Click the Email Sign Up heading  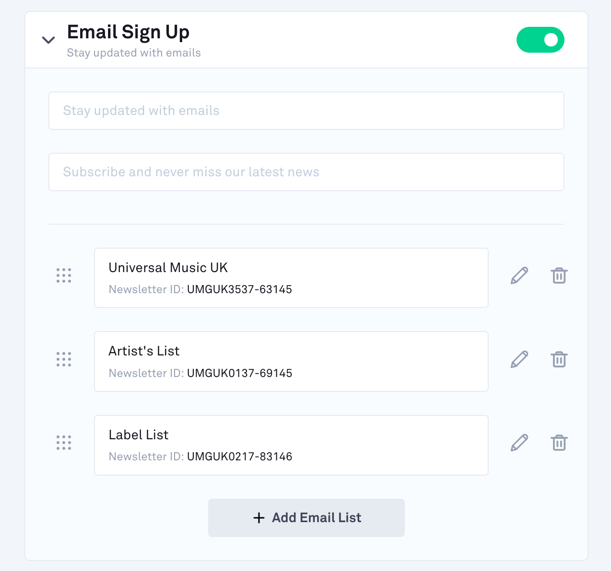tap(128, 32)
